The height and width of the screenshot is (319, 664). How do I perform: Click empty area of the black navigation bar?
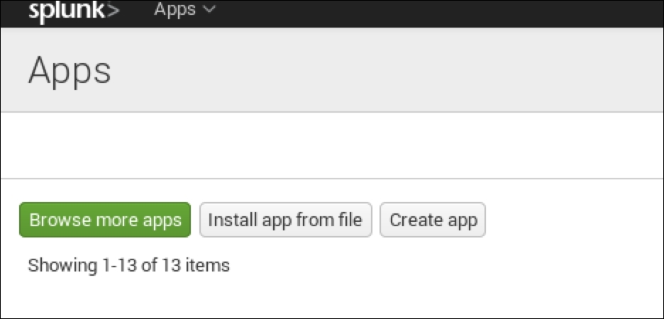coord(440,12)
